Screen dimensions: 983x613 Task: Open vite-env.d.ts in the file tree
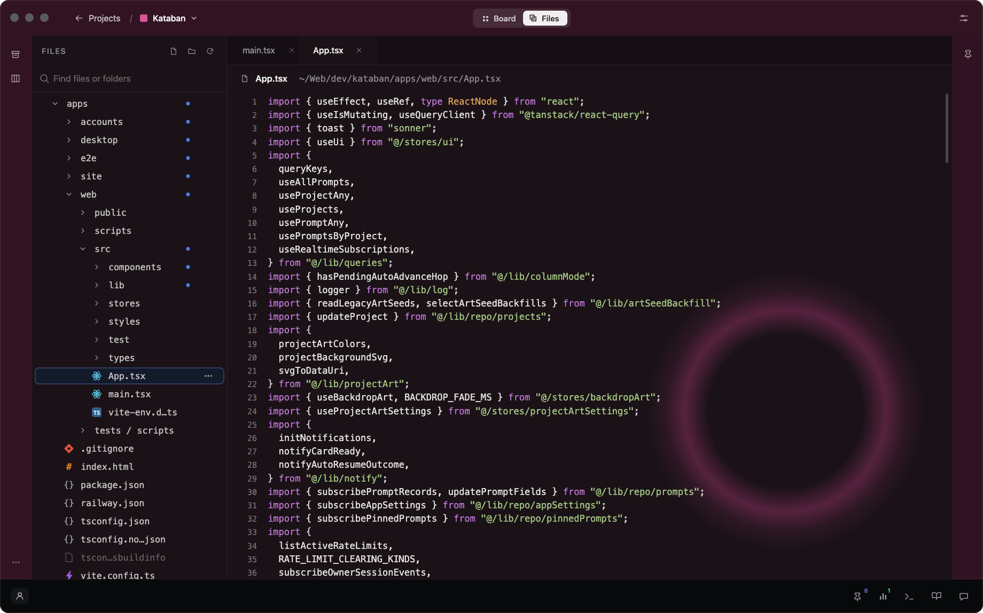129,412
